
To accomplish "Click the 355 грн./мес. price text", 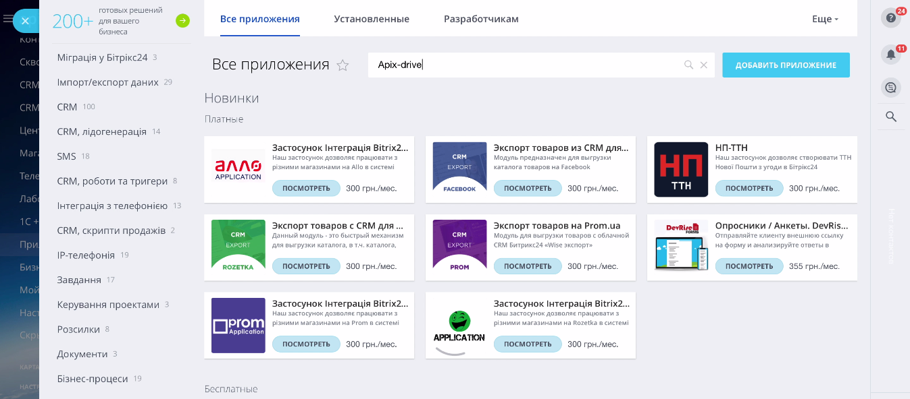I will point(814,266).
